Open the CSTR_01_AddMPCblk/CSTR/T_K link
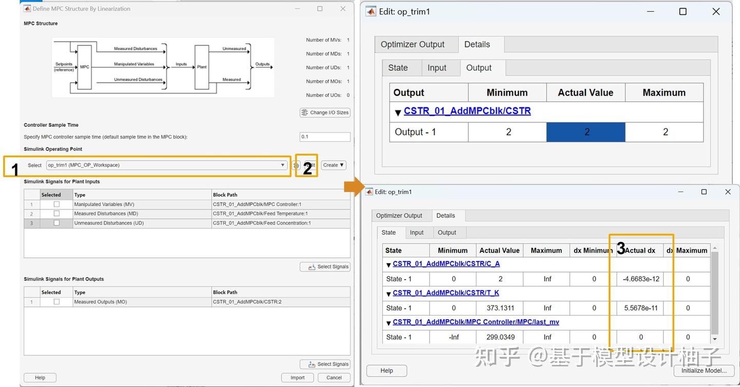Screen dimensions: 740x387 click(x=446, y=293)
